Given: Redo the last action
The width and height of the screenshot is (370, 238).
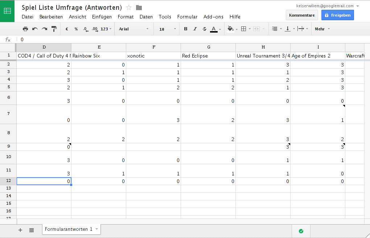Looking at the screenshot, I should tap(44, 29).
